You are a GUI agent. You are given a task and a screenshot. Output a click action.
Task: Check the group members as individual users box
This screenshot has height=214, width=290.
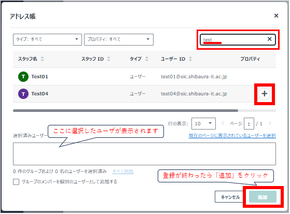point(16,182)
